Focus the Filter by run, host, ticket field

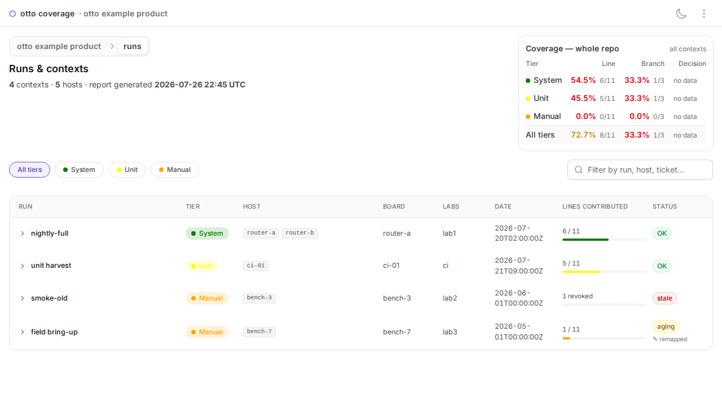[640, 170]
